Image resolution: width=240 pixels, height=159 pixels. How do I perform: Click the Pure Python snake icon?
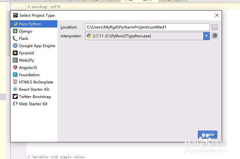point(16,24)
